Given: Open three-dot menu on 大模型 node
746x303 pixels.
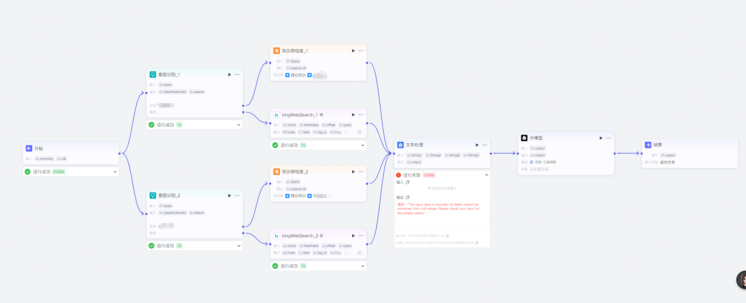Looking at the screenshot, I should coord(608,138).
